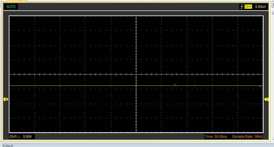Click the CH1 ground level marker
This screenshot has width=274, height=147.
pos(6,99)
